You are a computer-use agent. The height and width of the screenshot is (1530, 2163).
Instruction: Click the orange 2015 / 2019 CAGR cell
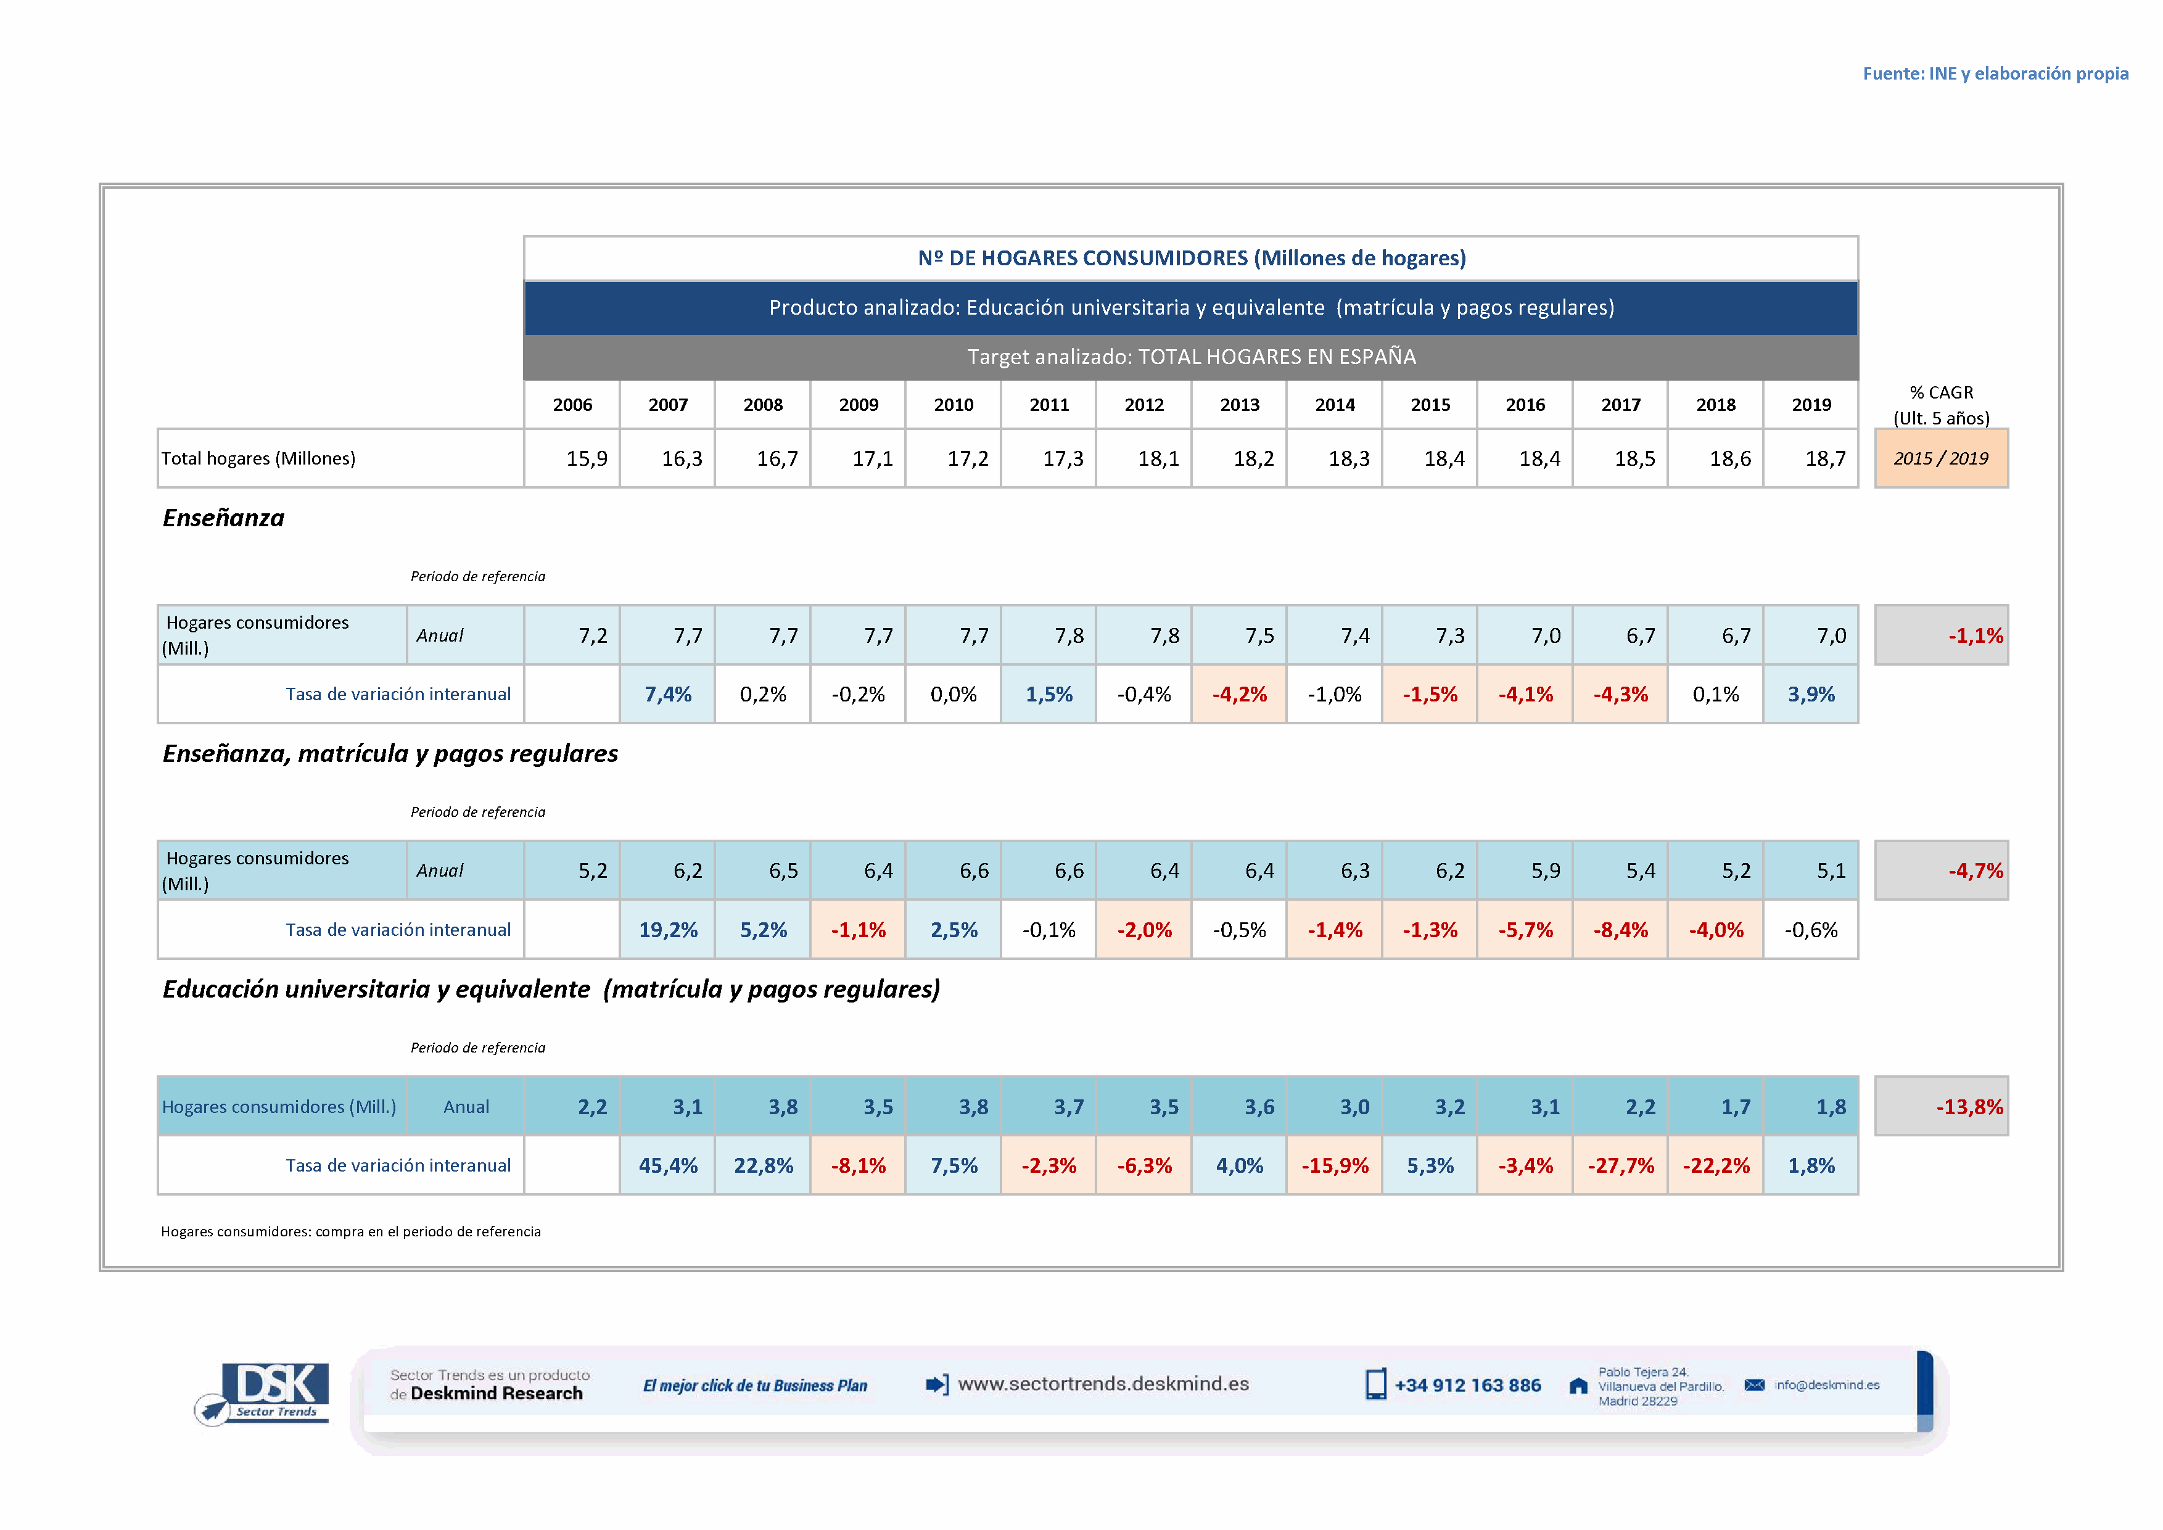coord(1941,459)
